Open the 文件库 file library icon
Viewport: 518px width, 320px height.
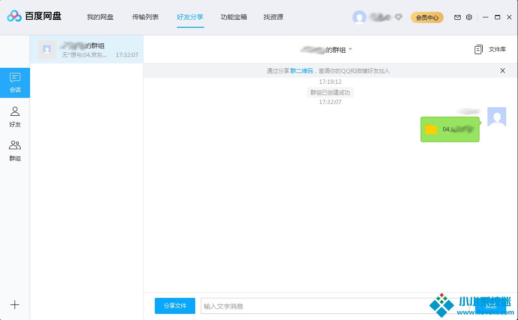click(x=479, y=49)
